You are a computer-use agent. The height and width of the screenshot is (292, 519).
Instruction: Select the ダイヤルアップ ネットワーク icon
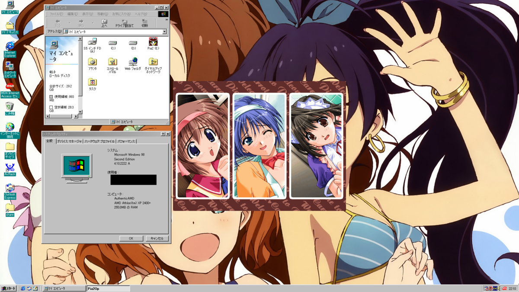tap(153, 66)
